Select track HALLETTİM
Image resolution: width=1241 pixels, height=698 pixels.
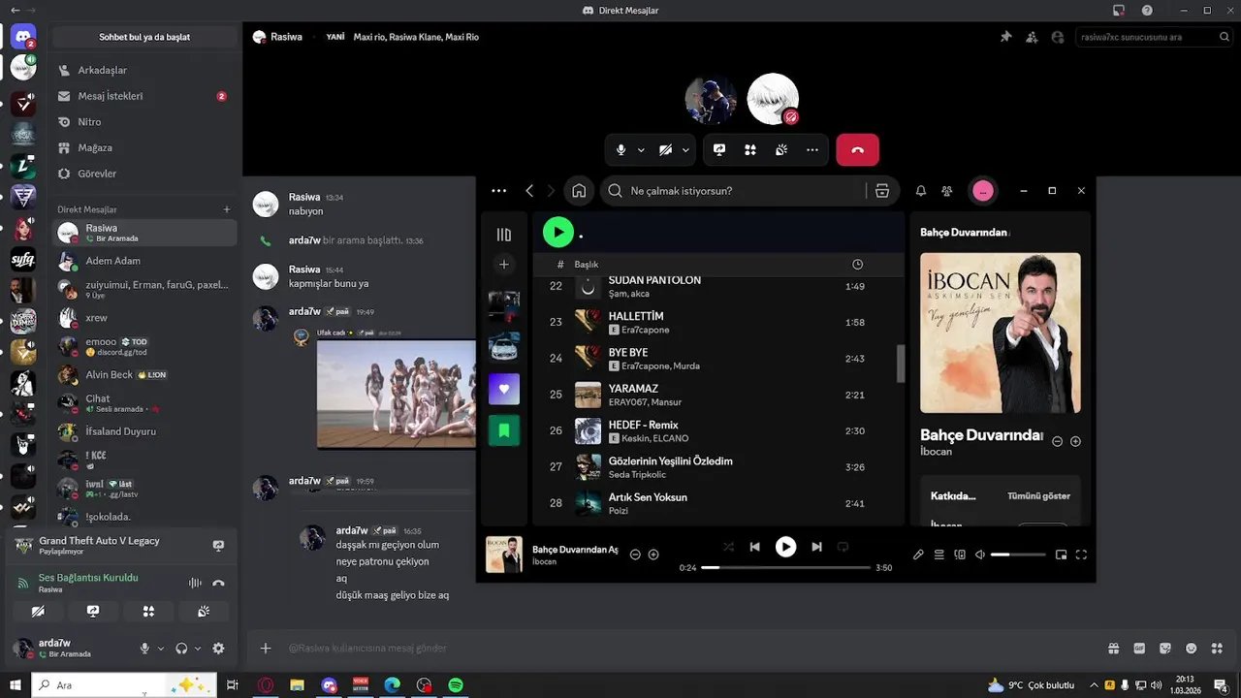tap(717, 322)
